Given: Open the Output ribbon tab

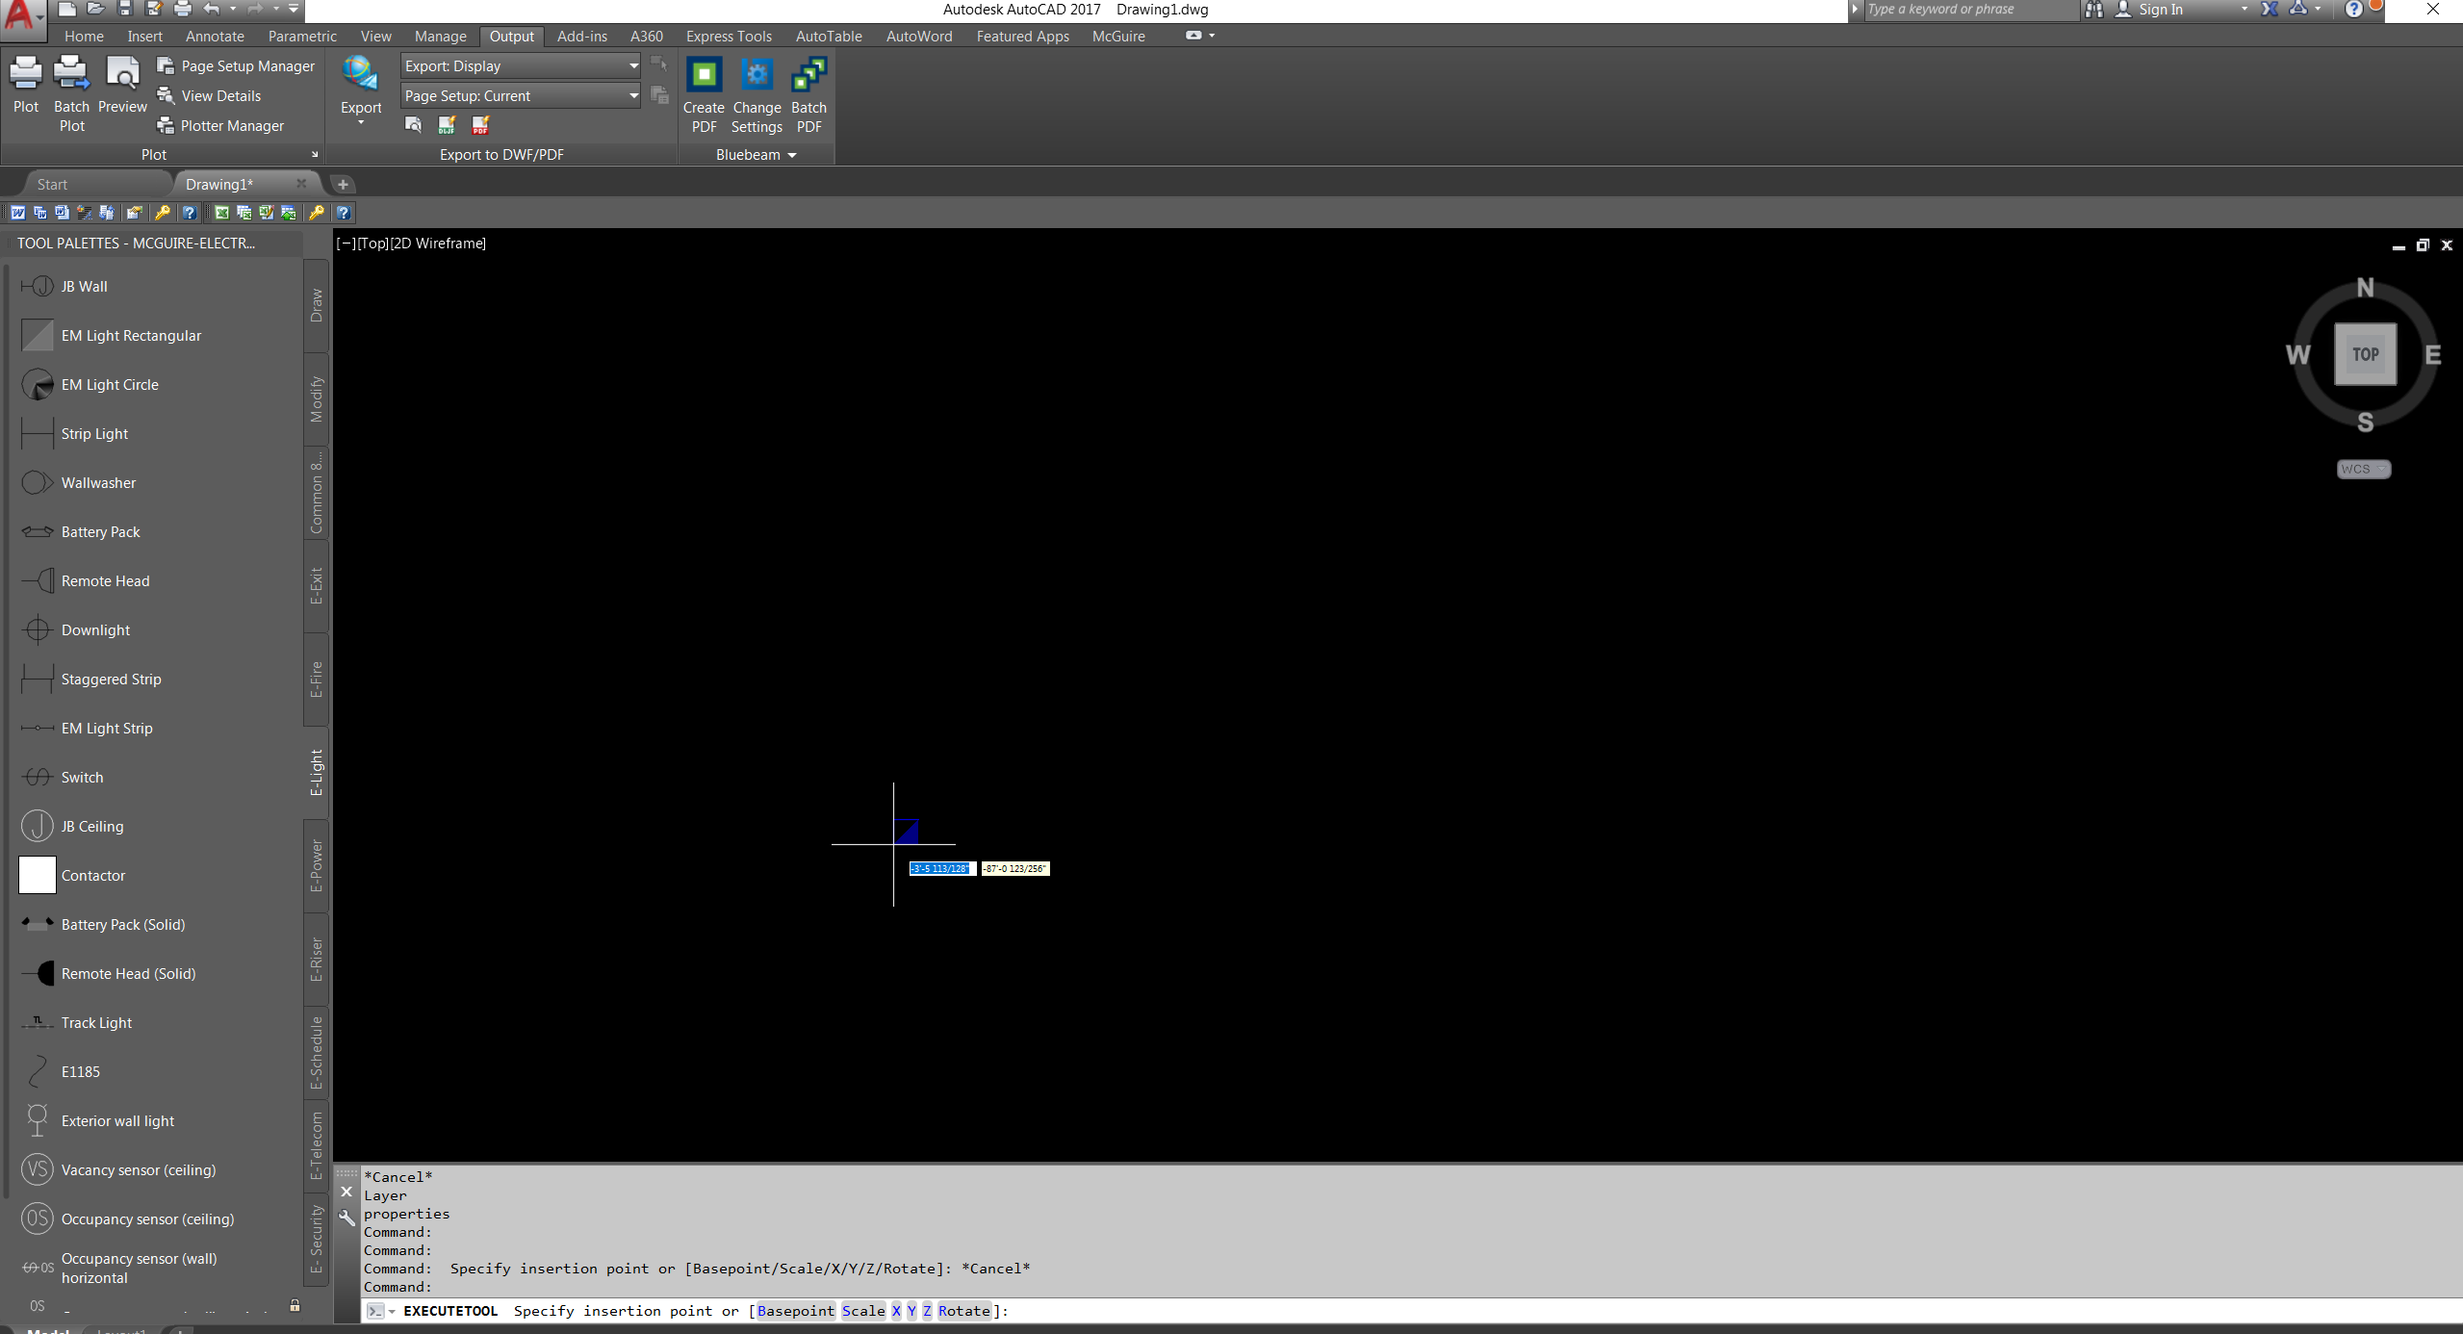Looking at the screenshot, I should tap(511, 36).
